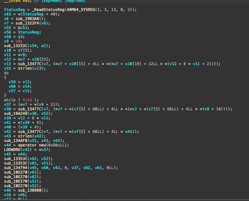
Task: Click sub_10E270 call with v52 argument
Action: click(16, 186)
